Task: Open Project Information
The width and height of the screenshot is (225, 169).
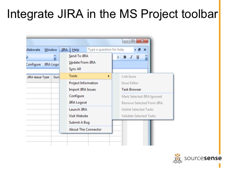Action: (x=86, y=83)
